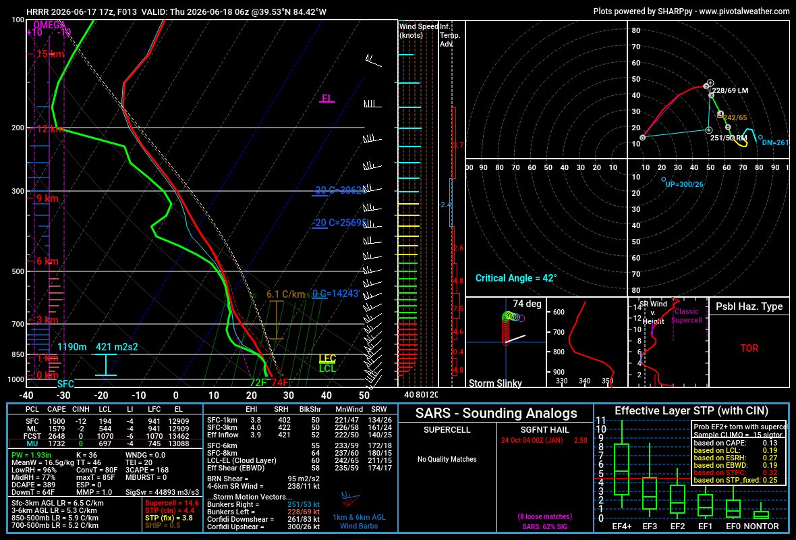Select the SFC-1km kinematics row
The width and height of the screenshot is (796, 540).
click(x=300, y=420)
